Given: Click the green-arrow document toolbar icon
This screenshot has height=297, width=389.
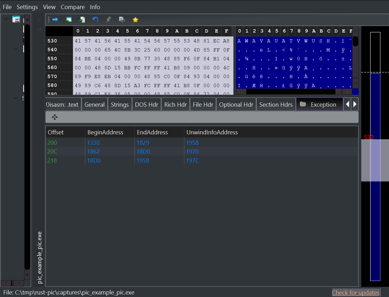Looking at the screenshot, I should tap(82, 20).
